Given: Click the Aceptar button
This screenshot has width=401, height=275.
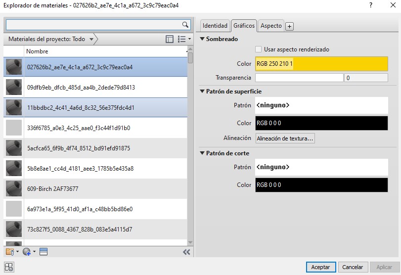Looking at the screenshot, I should coord(320,267).
